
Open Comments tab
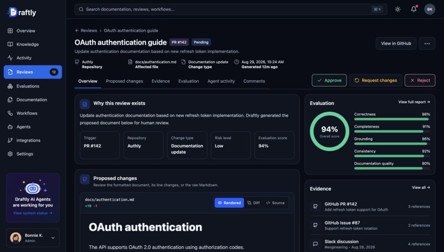(255, 81)
